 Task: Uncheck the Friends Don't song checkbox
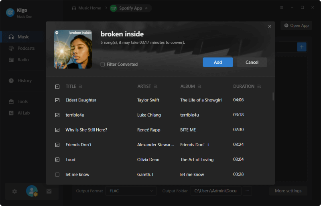coord(57,145)
